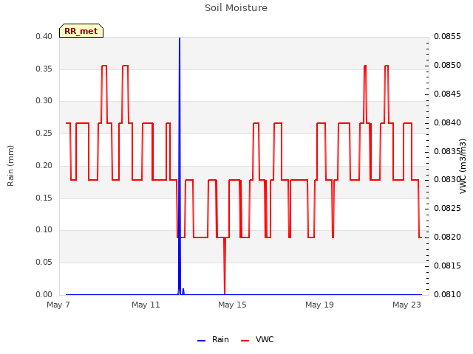Click the 0.0810 right axis value
The height and width of the screenshot is (354, 473).
click(447, 294)
